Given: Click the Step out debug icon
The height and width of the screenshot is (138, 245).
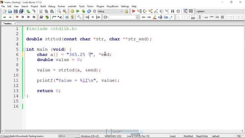Looking at the screenshot, I should (156, 11).
